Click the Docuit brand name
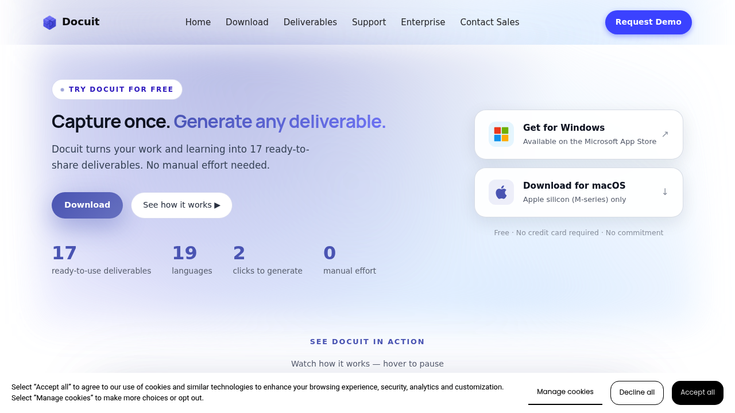Screen dimensions: 735x413 tap(80, 22)
